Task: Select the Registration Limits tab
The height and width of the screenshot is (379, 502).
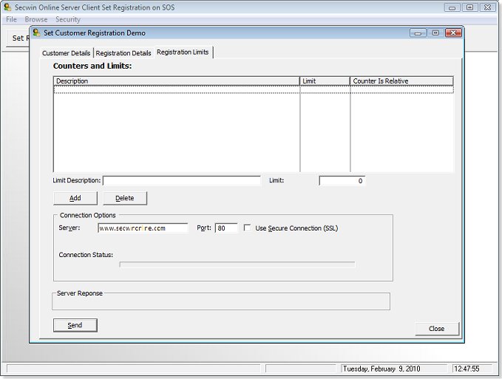Action: [x=183, y=52]
